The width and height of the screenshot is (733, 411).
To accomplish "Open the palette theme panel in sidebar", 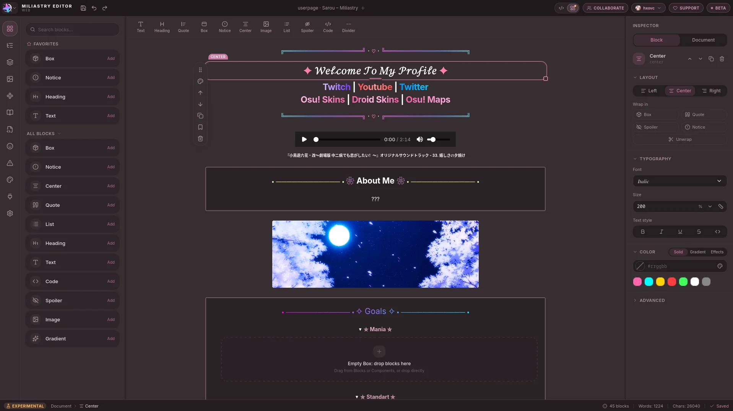I will pos(10,180).
